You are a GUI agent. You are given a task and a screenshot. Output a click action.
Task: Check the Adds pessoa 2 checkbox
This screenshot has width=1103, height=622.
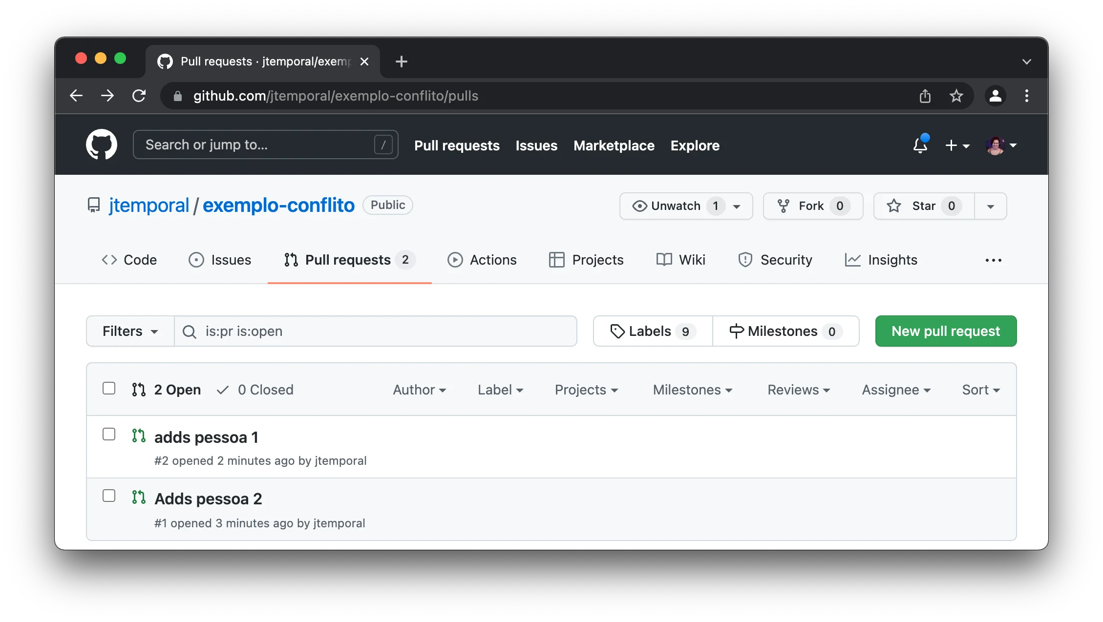click(109, 496)
